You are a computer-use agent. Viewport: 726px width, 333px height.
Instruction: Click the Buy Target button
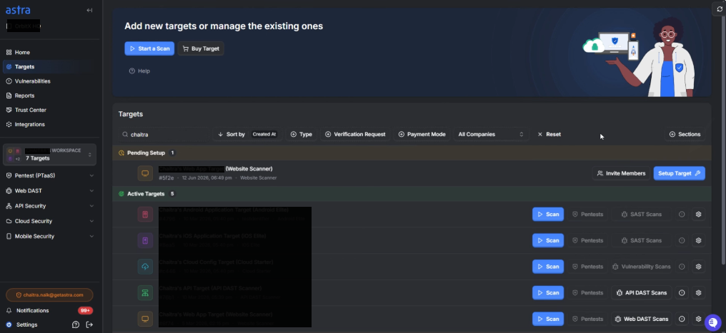coord(201,48)
